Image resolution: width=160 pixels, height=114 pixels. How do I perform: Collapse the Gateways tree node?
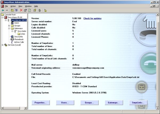click(x=9, y=29)
